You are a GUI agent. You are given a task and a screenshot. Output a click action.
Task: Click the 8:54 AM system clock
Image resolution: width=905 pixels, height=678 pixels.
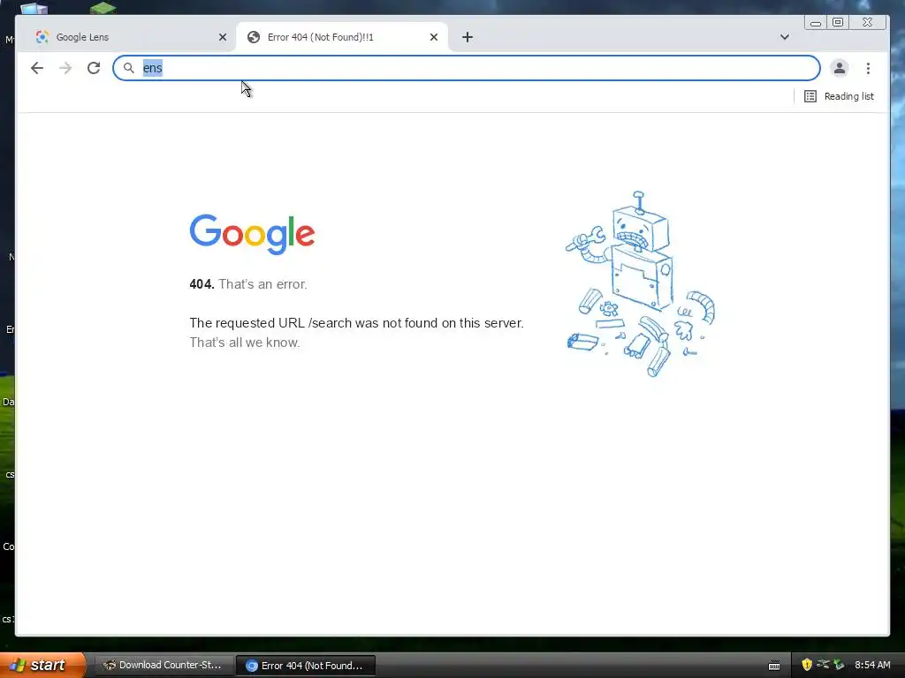click(872, 665)
